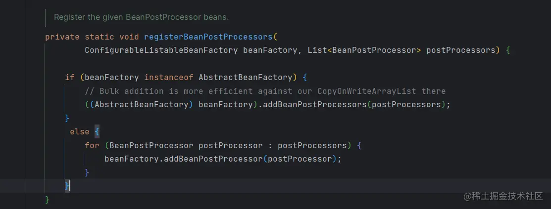Click the 'void' return type keyword

129,37
